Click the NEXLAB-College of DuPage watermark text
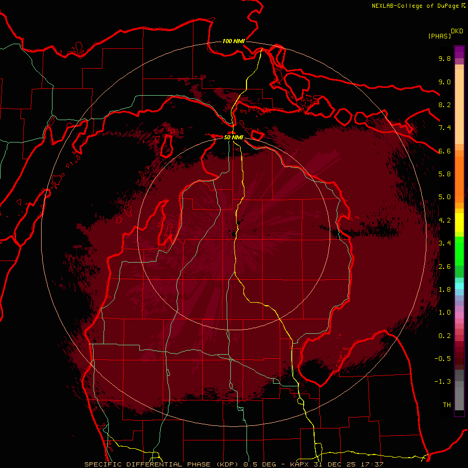The width and height of the screenshot is (468, 468). coord(419,6)
